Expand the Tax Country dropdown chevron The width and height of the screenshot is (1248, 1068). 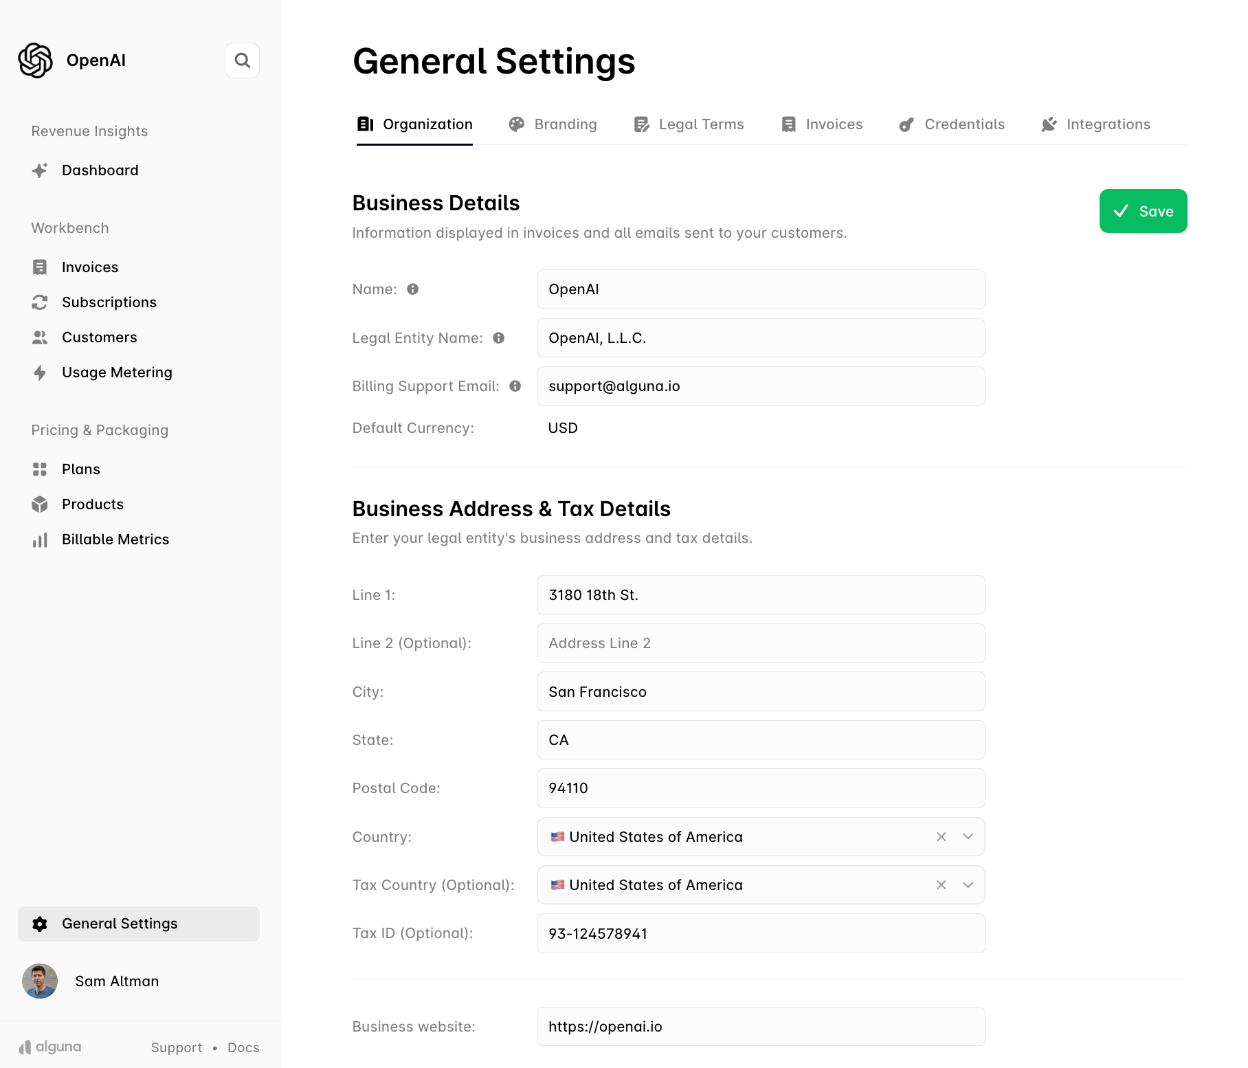[x=968, y=885]
